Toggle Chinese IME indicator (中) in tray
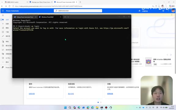Viewport: 176px width, 110px height. point(153,108)
